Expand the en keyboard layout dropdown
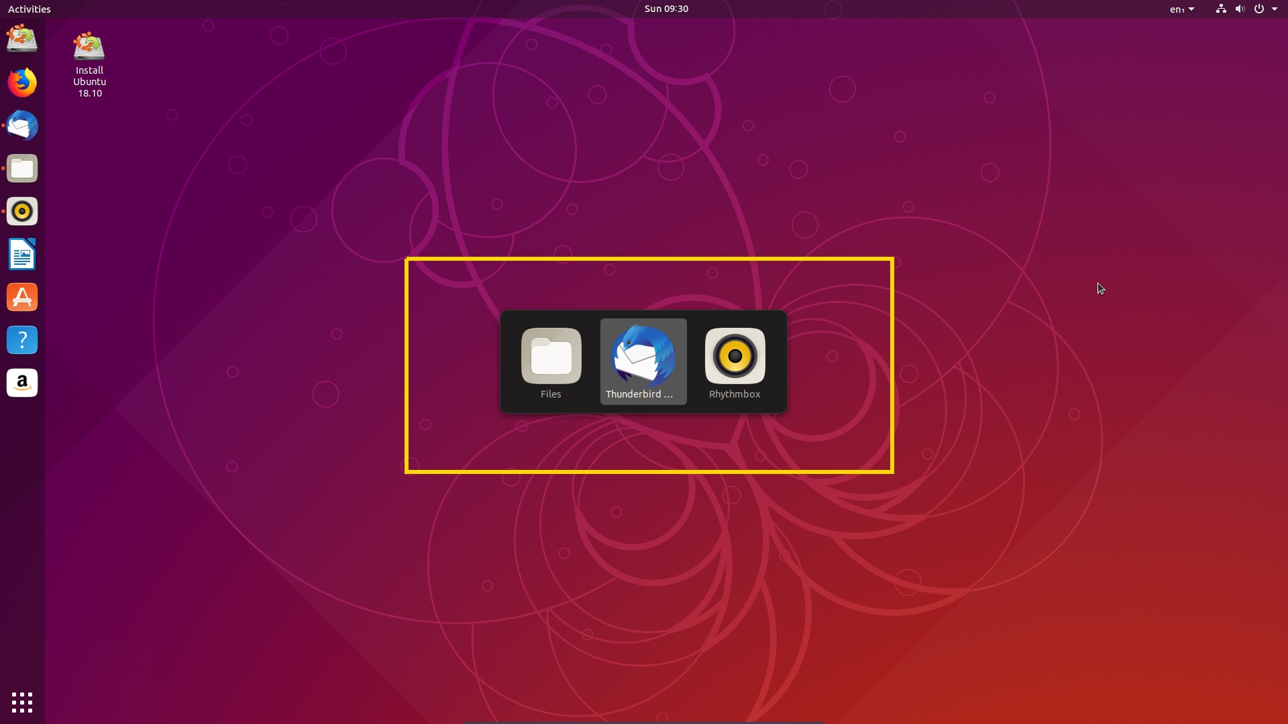 pos(1181,9)
